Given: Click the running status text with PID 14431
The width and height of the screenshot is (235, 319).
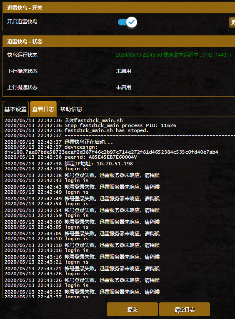Looking at the screenshot, I should coord(173,55).
